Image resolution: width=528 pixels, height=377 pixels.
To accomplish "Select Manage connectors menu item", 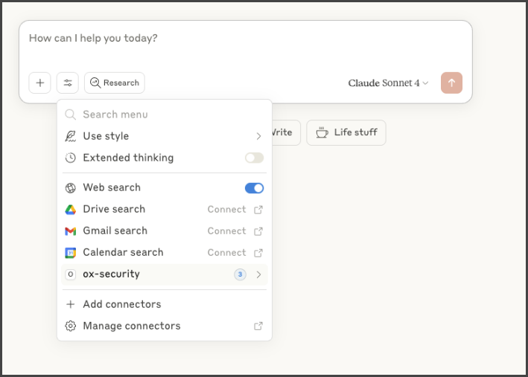I will point(131,326).
